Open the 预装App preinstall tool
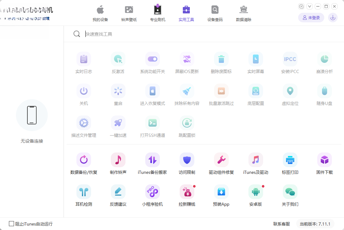This screenshot has height=230, width=344. click(x=221, y=192)
